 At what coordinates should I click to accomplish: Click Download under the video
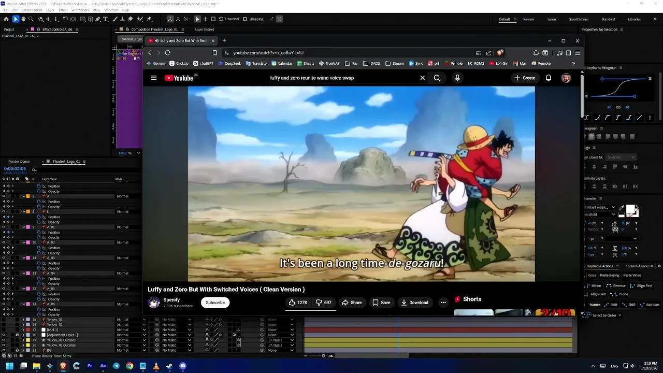click(x=414, y=303)
